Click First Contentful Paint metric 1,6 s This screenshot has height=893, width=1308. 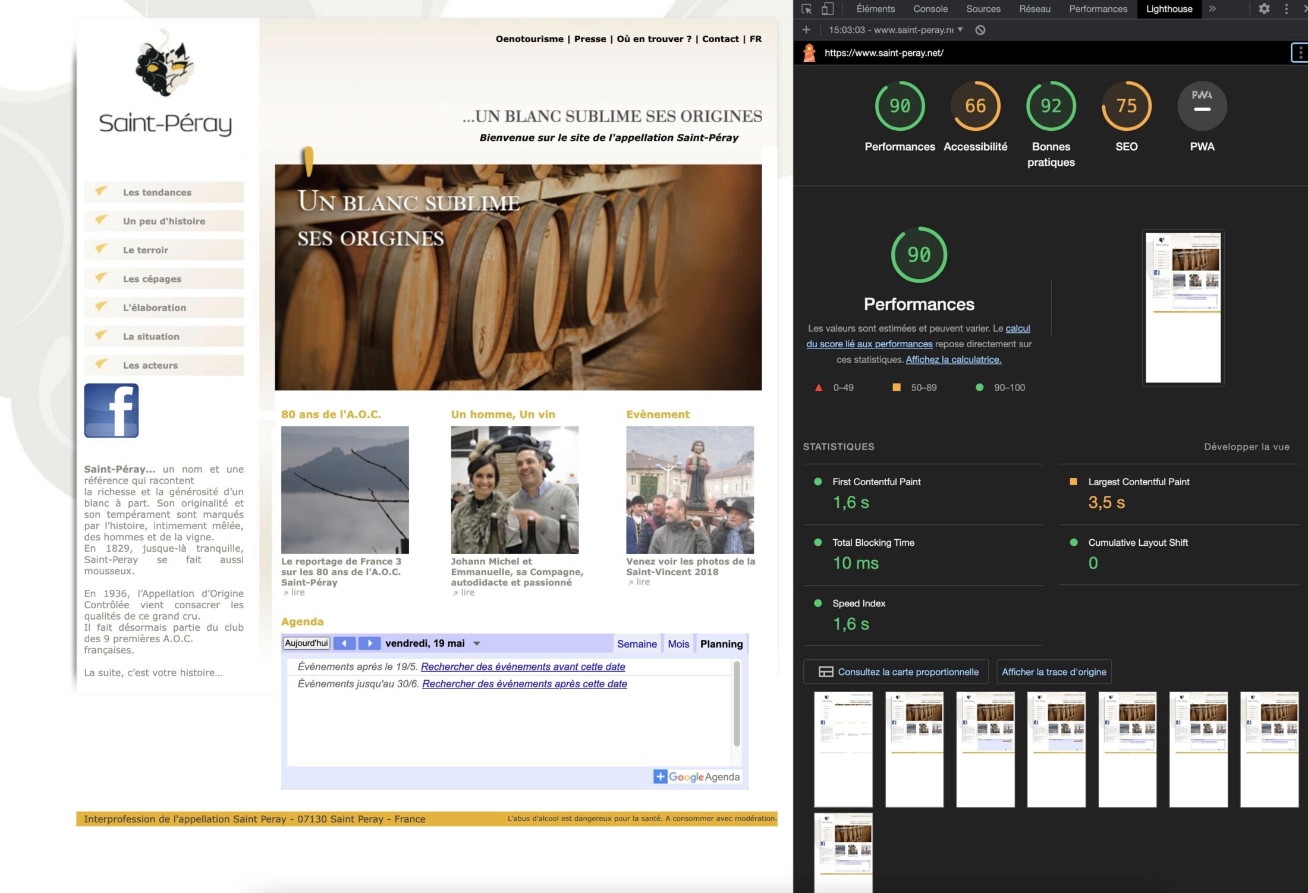pos(923,493)
